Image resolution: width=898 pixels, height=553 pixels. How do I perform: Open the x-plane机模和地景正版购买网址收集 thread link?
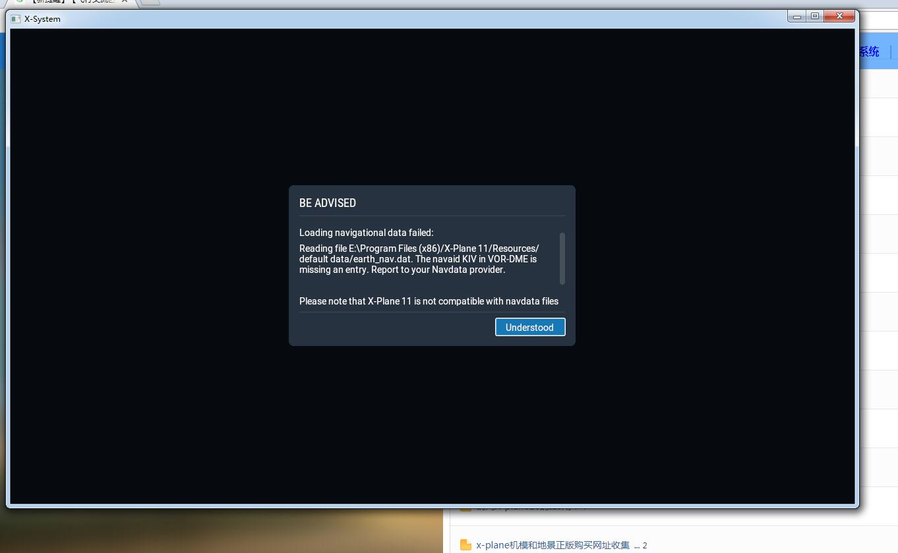tap(553, 545)
